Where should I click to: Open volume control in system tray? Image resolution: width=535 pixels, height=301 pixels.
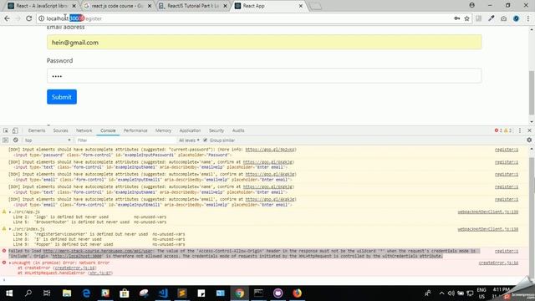tap(451, 293)
